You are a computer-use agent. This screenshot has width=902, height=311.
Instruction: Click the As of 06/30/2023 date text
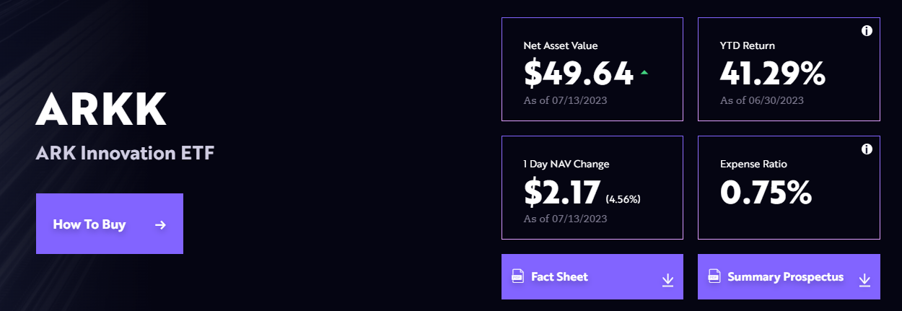(x=761, y=100)
